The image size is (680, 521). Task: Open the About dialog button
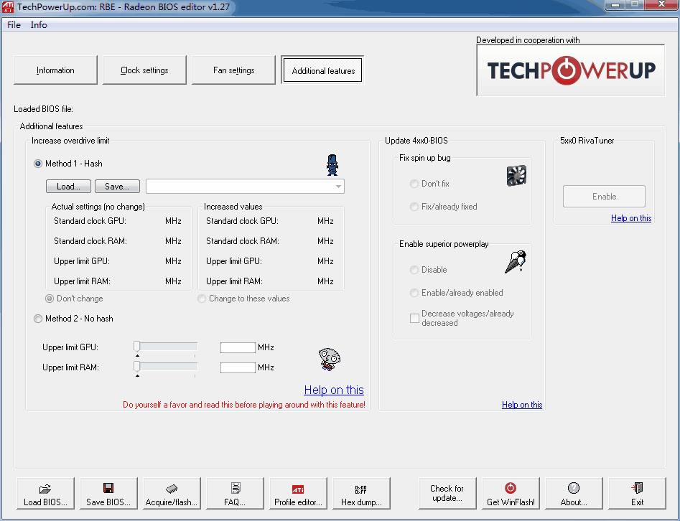574,494
